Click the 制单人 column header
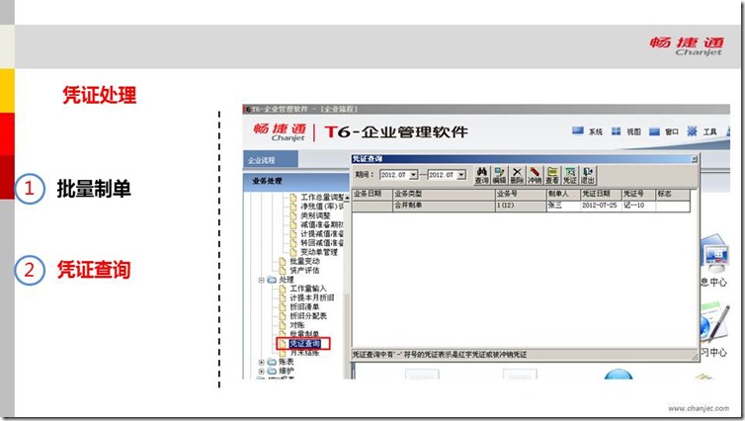The height and width of the screenshot is (421, 745). (x=564, y=194)
